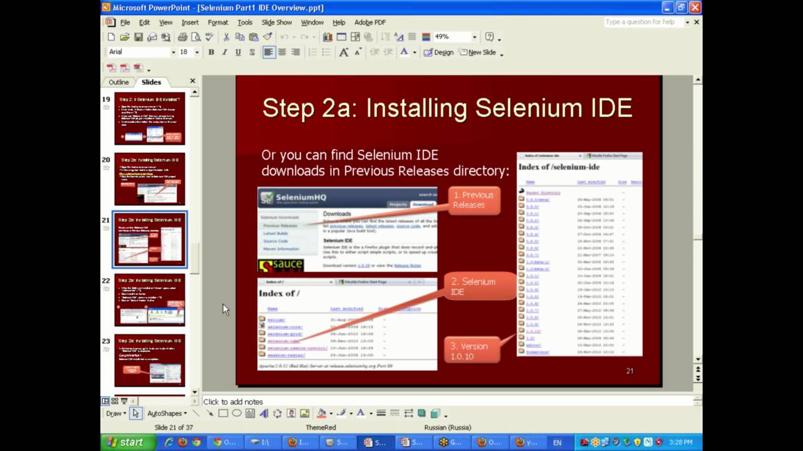
Task: Expand the Font Color dropdown arrow in Formatting toolbar
Action: [414, 52]
